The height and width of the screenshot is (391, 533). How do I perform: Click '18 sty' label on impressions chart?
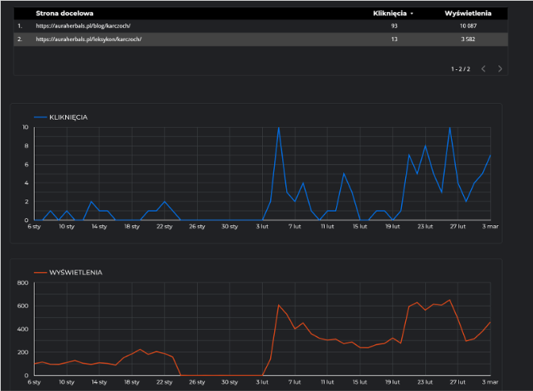pos(131,382)
